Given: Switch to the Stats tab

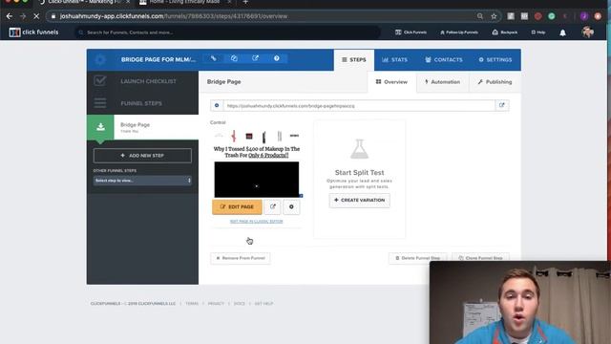Looking at the screenshot, I should [394, 59].
